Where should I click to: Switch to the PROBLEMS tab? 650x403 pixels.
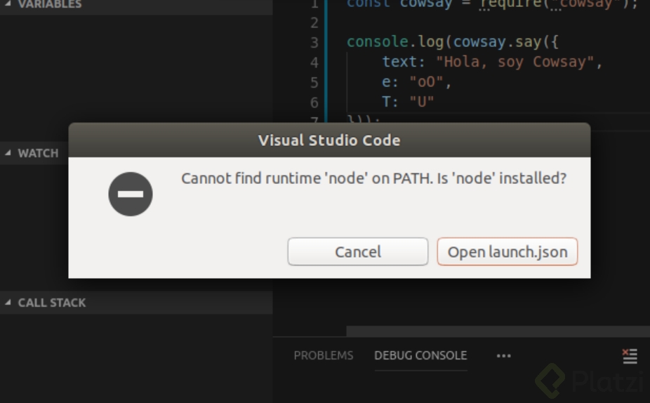tap(324, 355)
